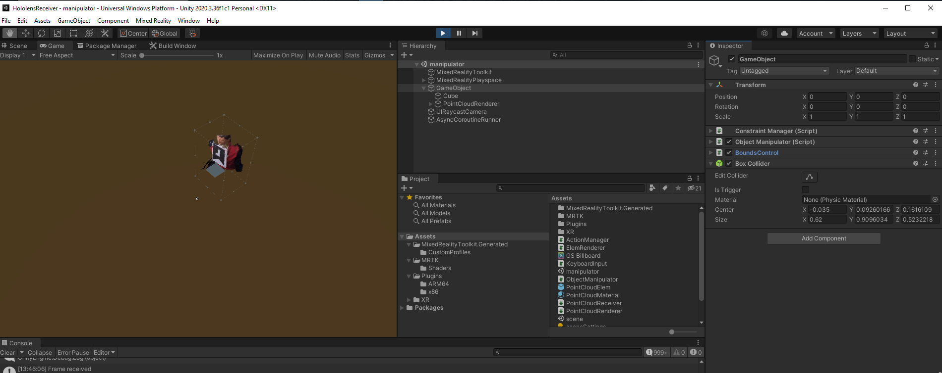Open Unity Collaborate icon
Screen dimensions: 942x373
pos(765,33)
